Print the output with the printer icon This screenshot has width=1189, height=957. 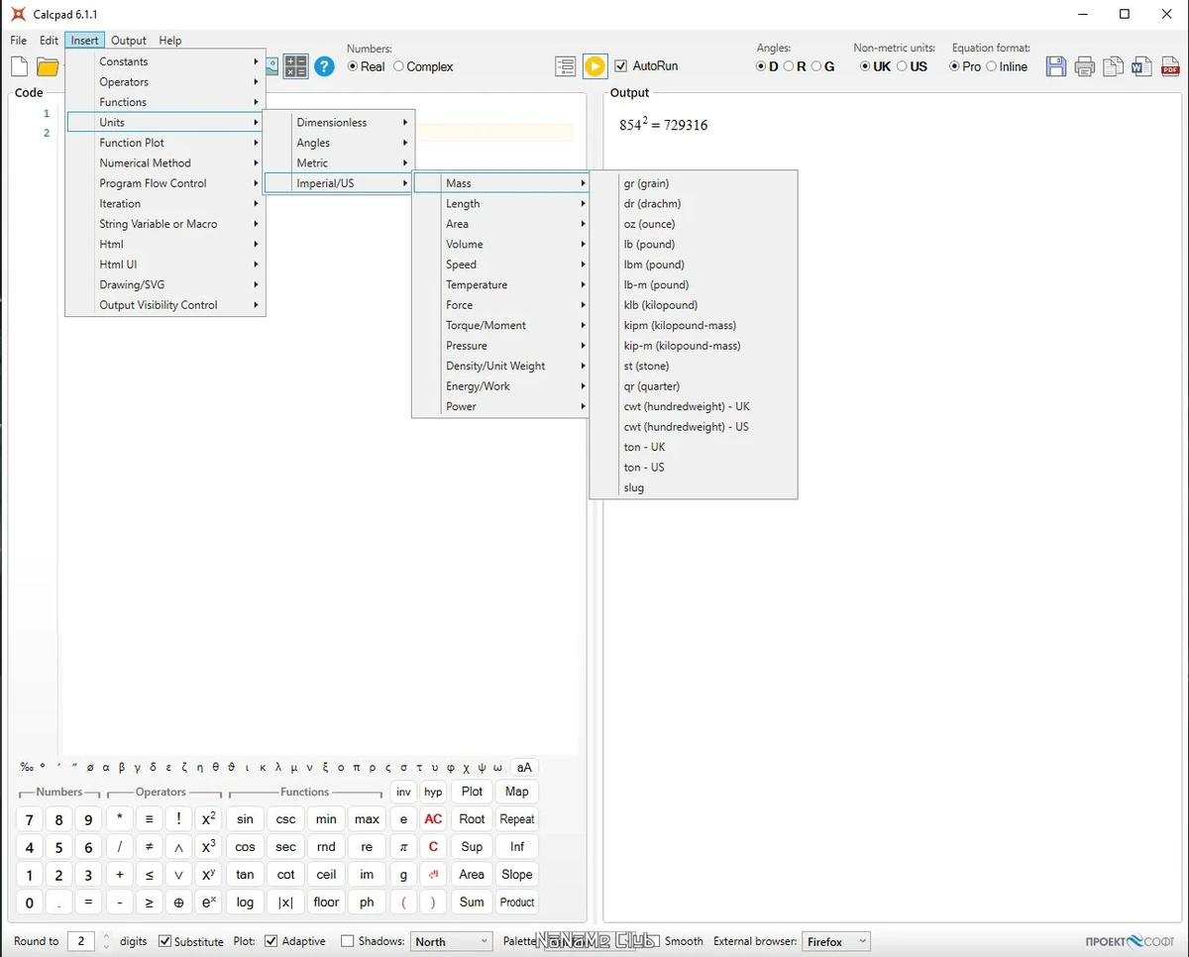(x=1085, y=66)
